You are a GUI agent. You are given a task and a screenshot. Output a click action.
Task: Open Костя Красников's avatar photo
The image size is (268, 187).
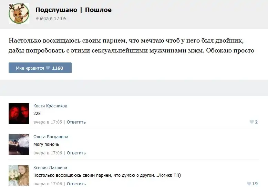coord(19,113)
